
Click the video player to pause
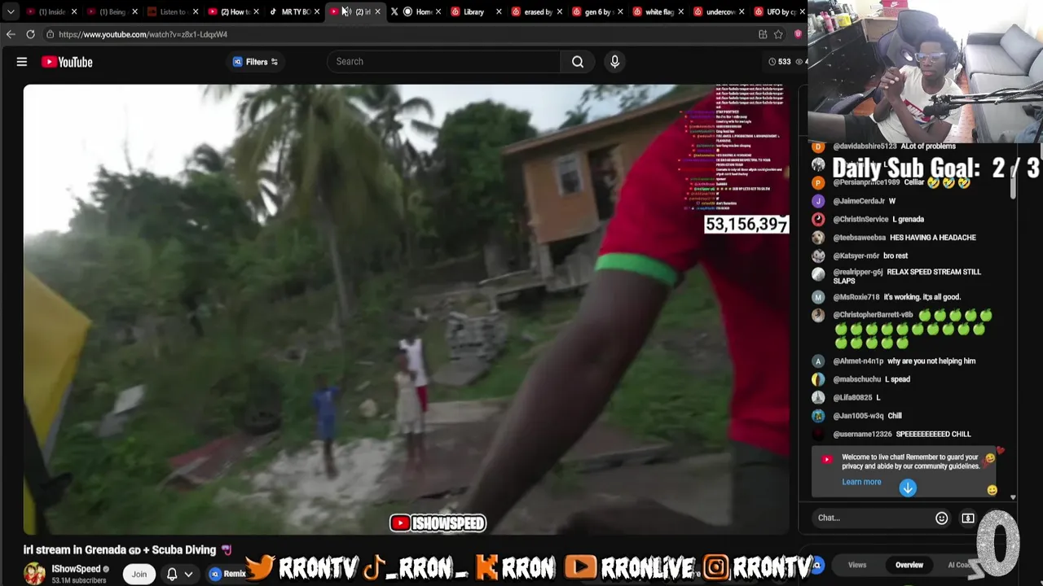point(406,309)
